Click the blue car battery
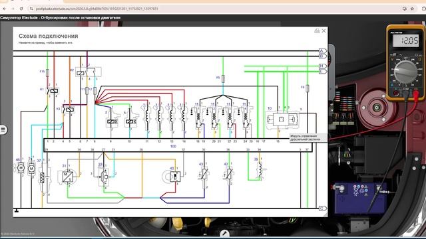426x239 pixels. [361, 199]
